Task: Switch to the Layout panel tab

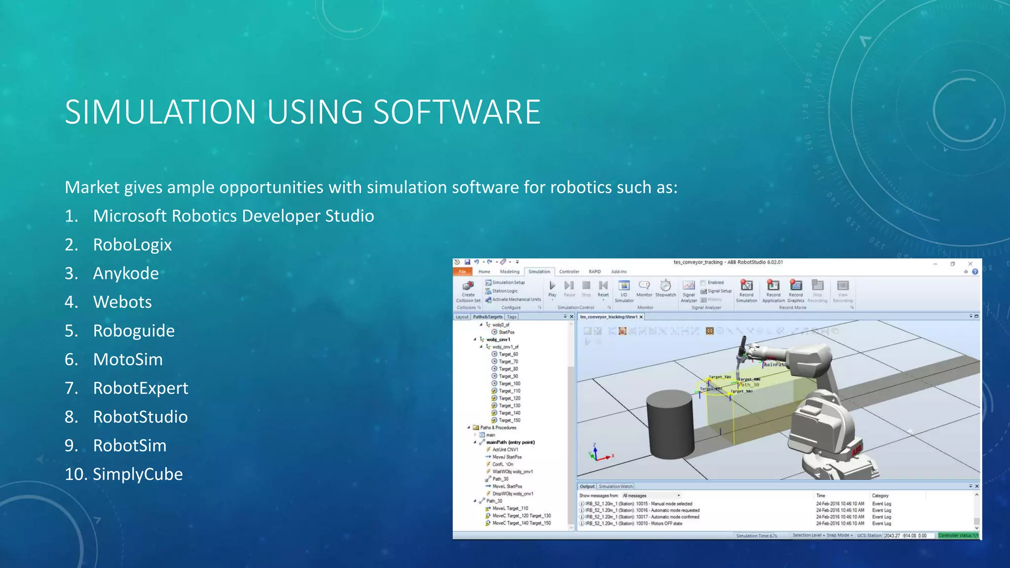Action: tap(462, 317)
